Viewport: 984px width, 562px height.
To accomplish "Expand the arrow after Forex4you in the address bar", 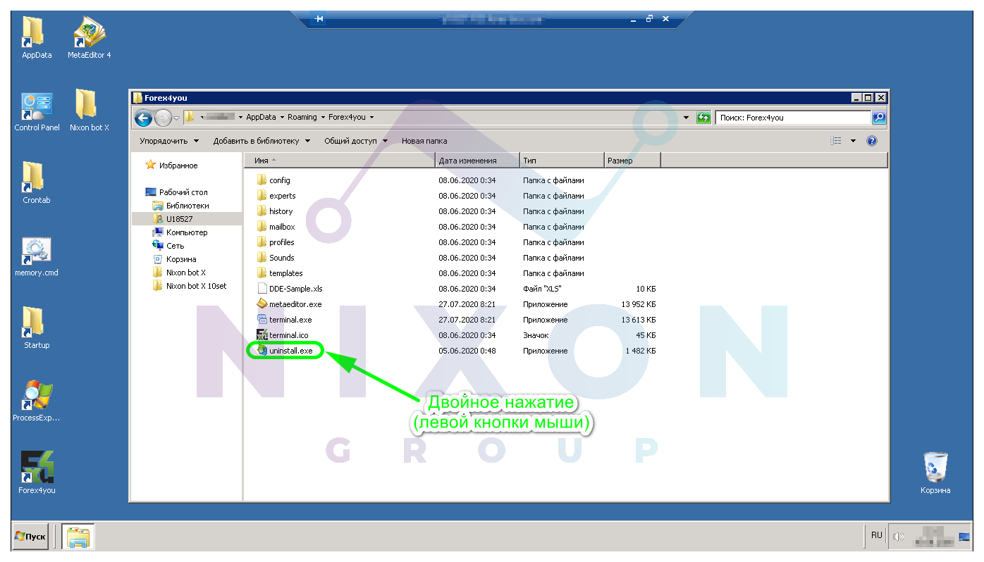I will point(371,118).
